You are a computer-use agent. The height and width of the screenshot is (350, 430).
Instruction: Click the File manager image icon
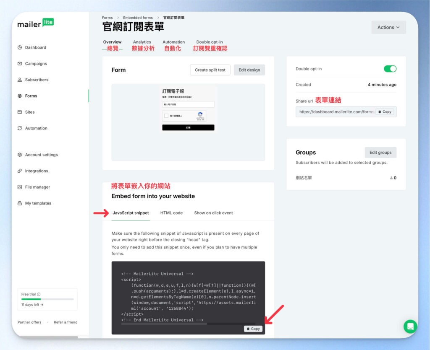click(20, 187)
